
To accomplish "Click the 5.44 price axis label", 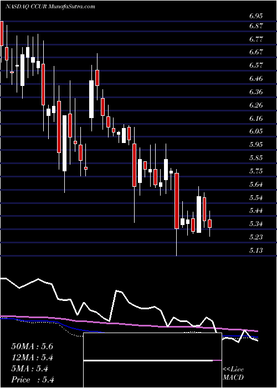I will click(256, 211).
